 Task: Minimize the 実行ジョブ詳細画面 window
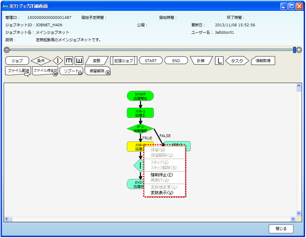click(x=283, y=6)
